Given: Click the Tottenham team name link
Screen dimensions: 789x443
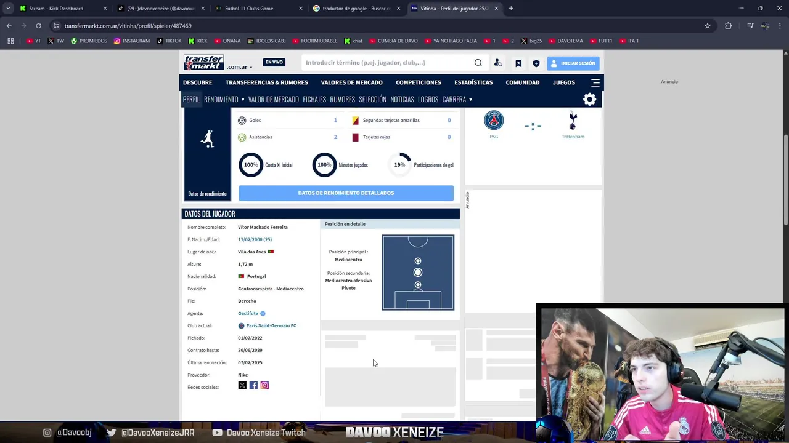Looking at the screenshot, I should tap(573, 137).
